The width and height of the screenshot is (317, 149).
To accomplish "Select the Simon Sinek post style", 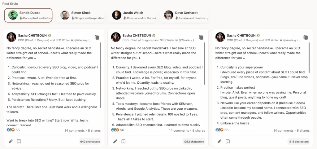I will [80, 15].
